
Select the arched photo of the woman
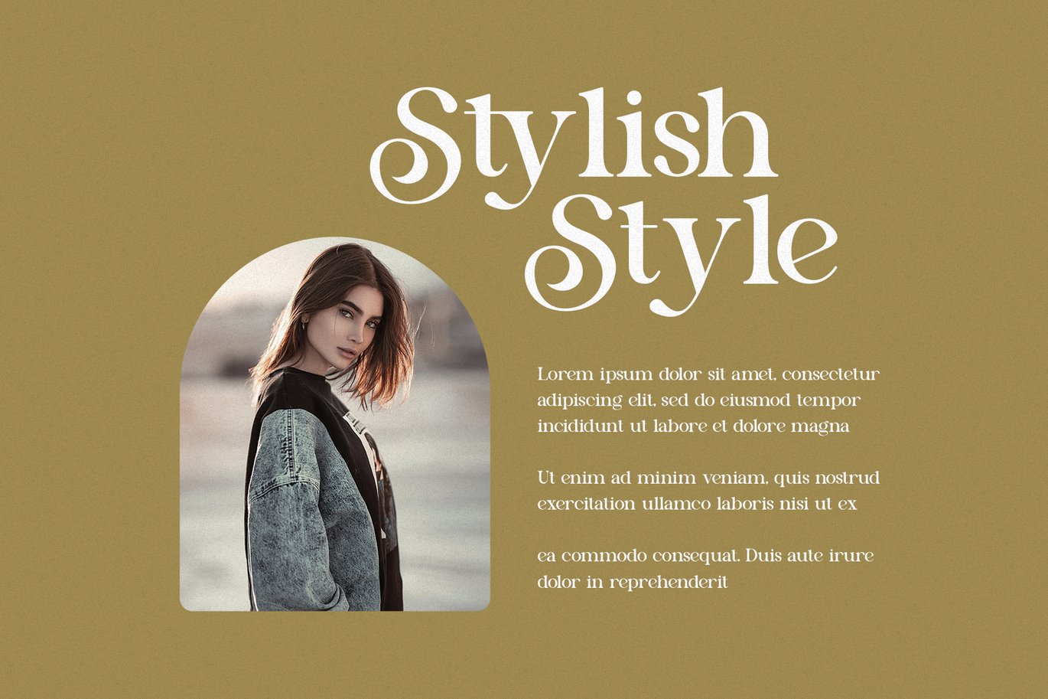(335, 424)
